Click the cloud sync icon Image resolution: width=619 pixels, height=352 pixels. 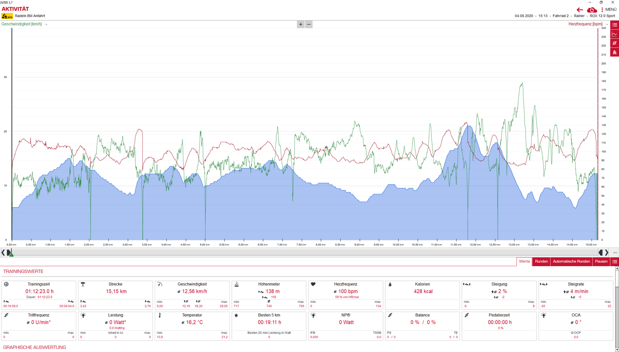[592, 10]
